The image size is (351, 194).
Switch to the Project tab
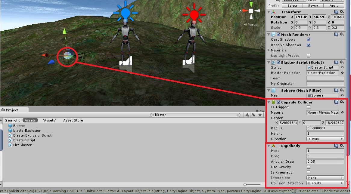pyautogui.click(x=14, y=110)
